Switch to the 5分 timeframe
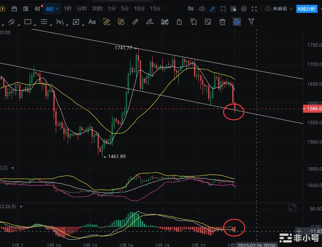Image resolution: width=322 pixels, height=247 pixels. pos(125,9)
